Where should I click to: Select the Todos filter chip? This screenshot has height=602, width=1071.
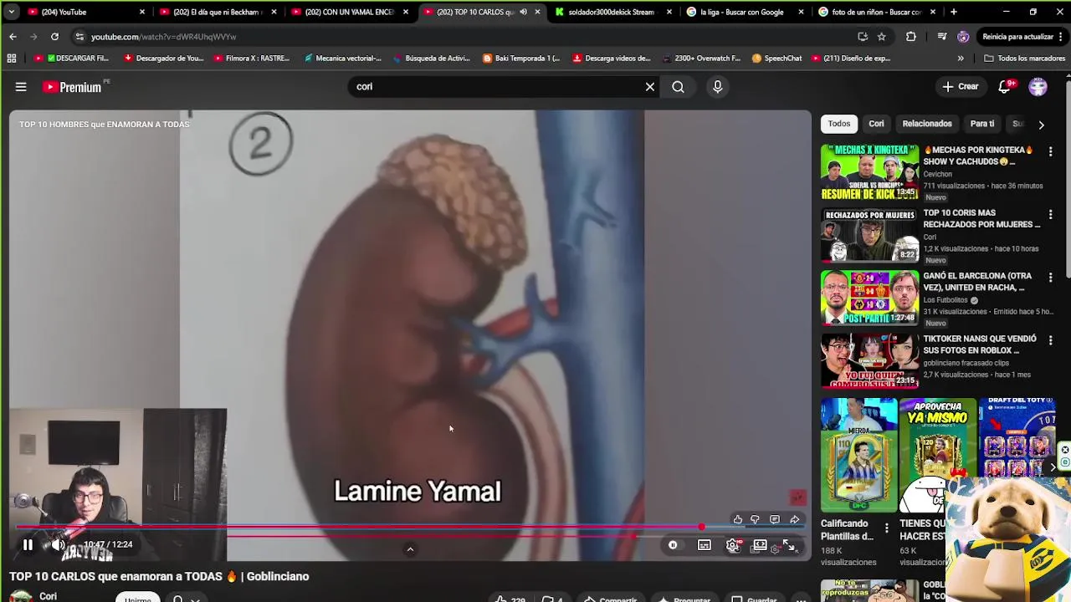(x=839, y=124)
